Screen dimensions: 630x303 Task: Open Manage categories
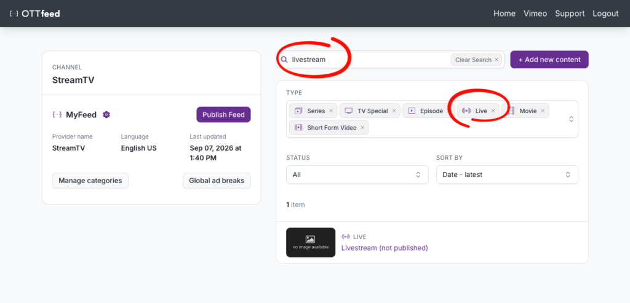point(90,181)
